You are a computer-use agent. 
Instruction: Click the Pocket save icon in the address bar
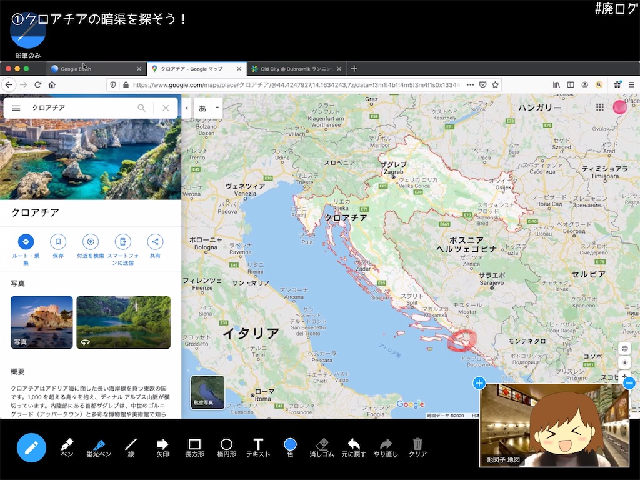[x=483, y=84]
